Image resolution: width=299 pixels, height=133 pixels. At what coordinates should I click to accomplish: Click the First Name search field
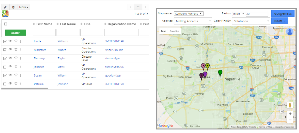point(44,32)
